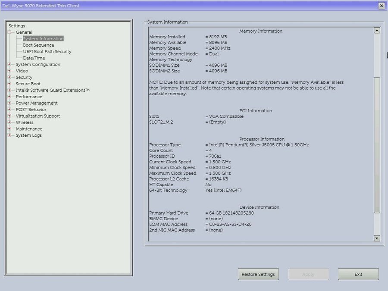
Task: Open the System Logs category
Action: pos(28,135)
